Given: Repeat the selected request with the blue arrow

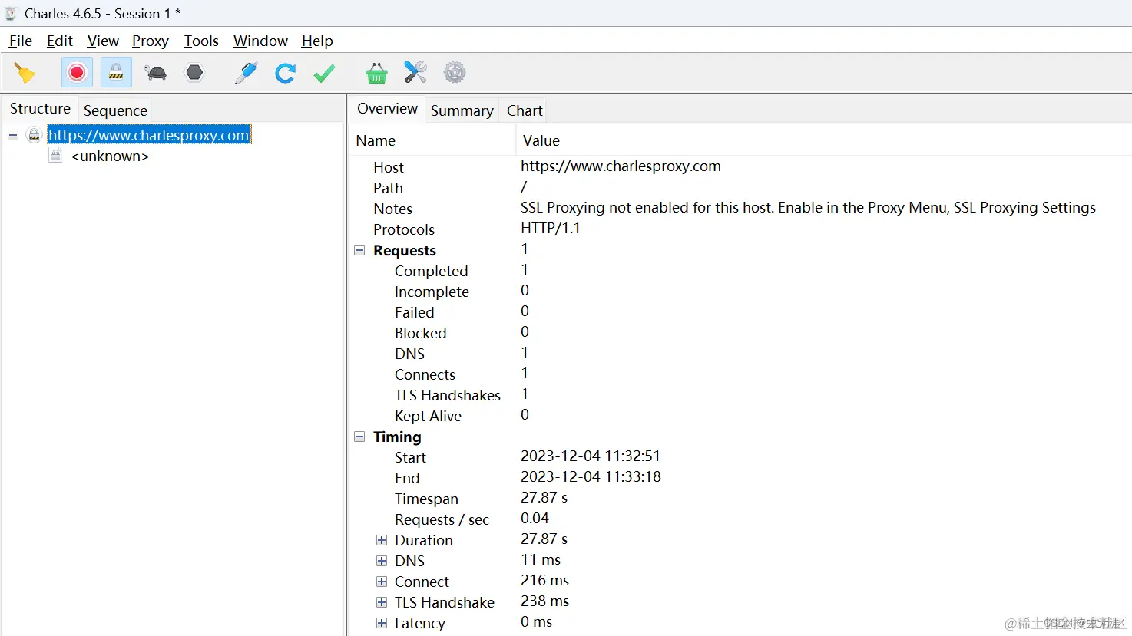Looking at the screenshot, I should tap(285, 73).
